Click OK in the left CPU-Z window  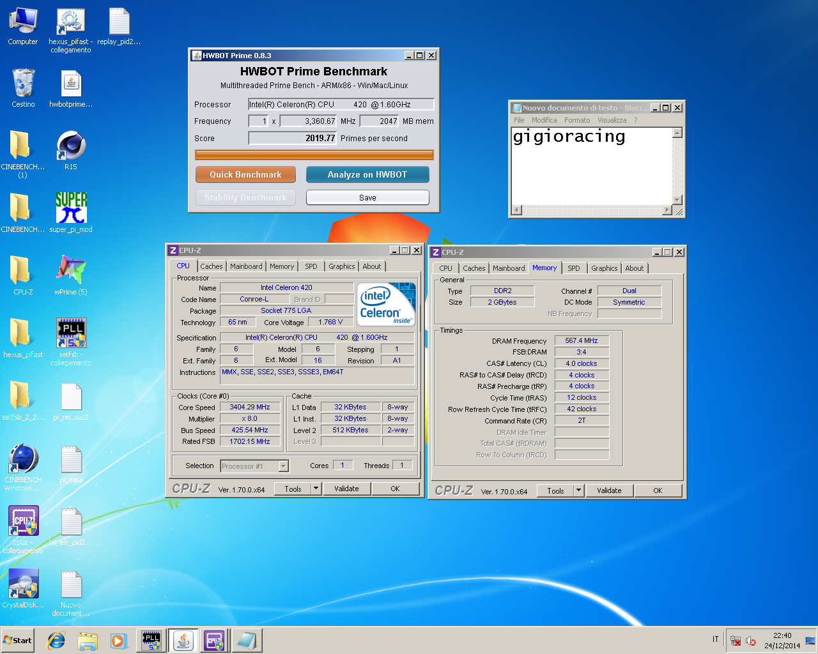(395, 489)
